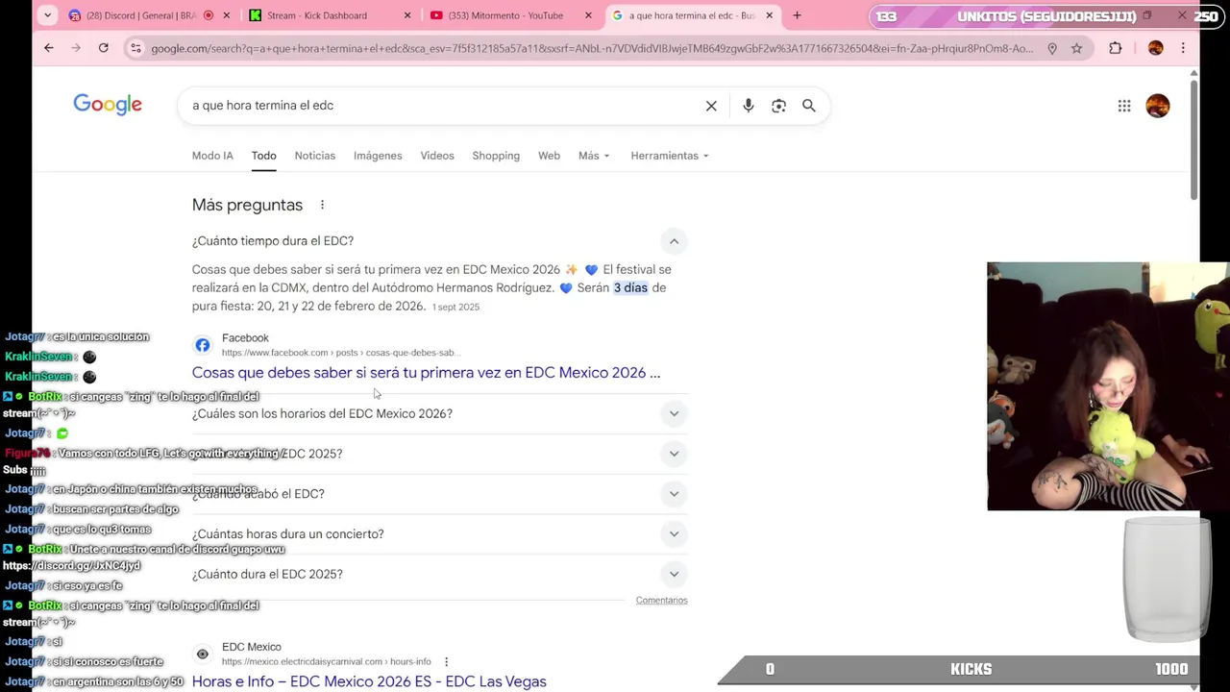View site information icon in address bar
Viewport: 1230px width, 692px height.
tap(135, 48)
